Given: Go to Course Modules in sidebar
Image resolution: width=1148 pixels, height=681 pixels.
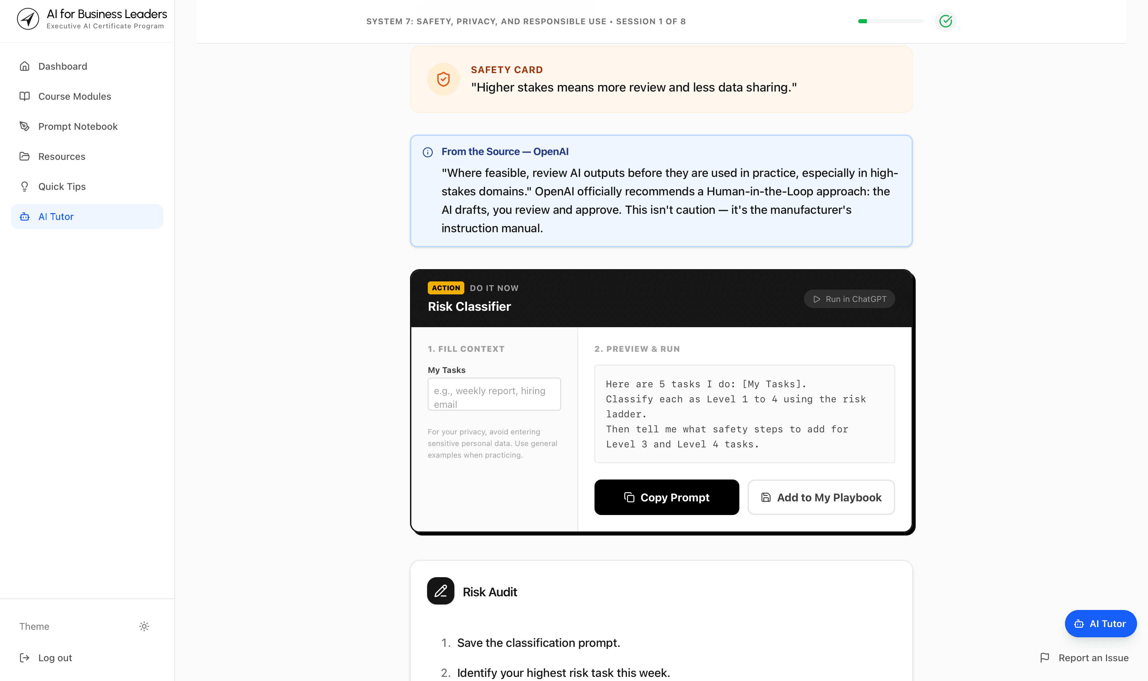Looking at the screenshot, I should coord(75,96).
